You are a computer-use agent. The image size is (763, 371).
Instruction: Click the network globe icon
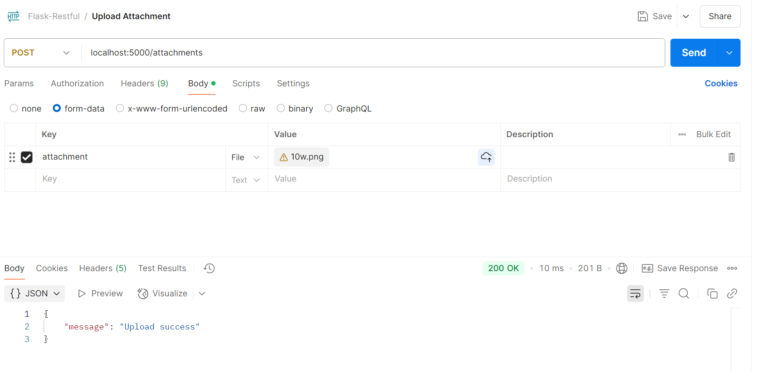[x=621, y=268]
